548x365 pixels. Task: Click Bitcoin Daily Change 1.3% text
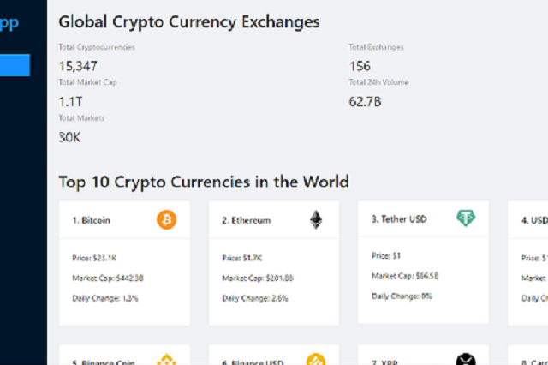click(105, 298)
